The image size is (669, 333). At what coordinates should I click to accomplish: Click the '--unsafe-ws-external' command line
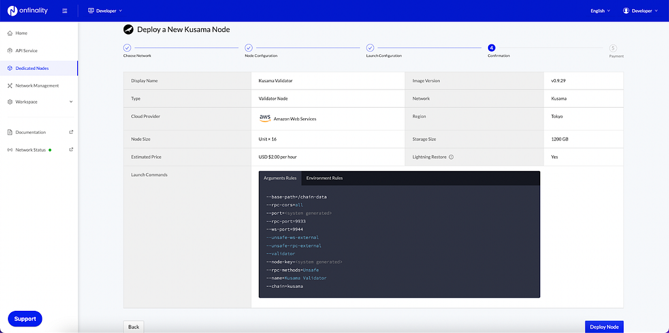tap(292, 238)
